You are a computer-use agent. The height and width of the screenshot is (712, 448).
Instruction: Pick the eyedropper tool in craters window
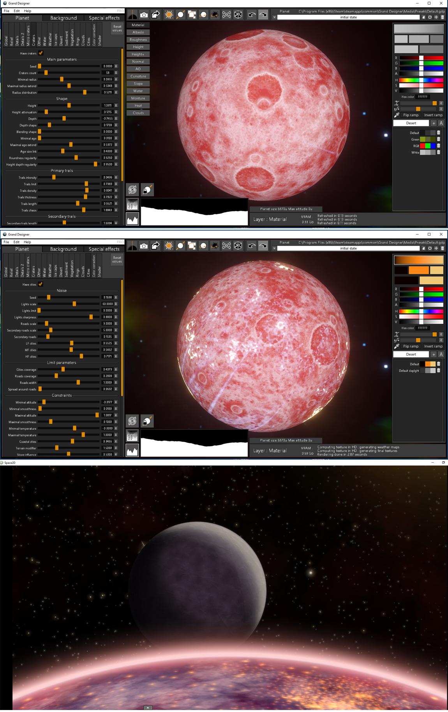pos(397,115)
